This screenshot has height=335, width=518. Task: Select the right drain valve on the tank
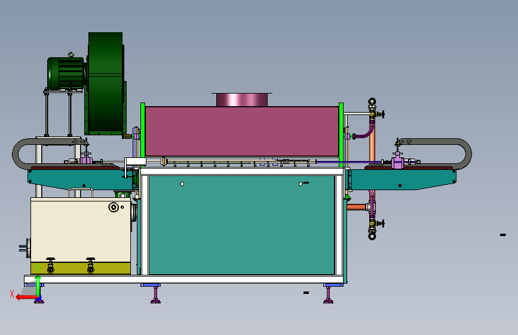[91, 265]
